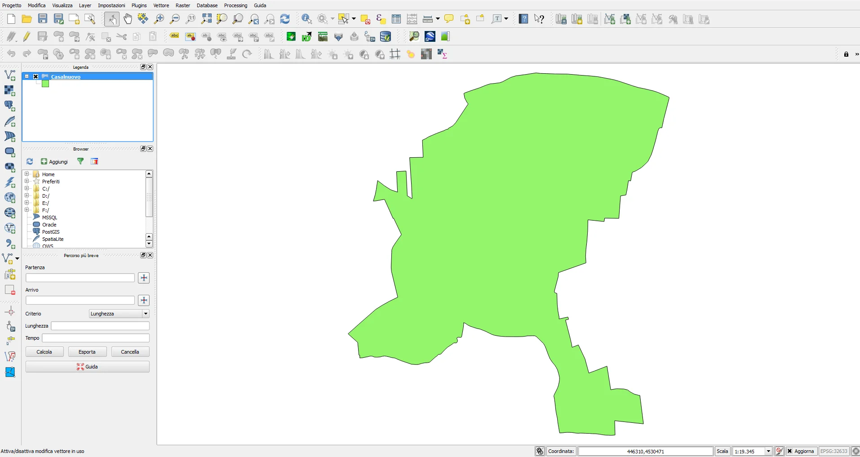Open the select features tool dropdown arrow
The image size is (860, 457).
tap(354, 19)
